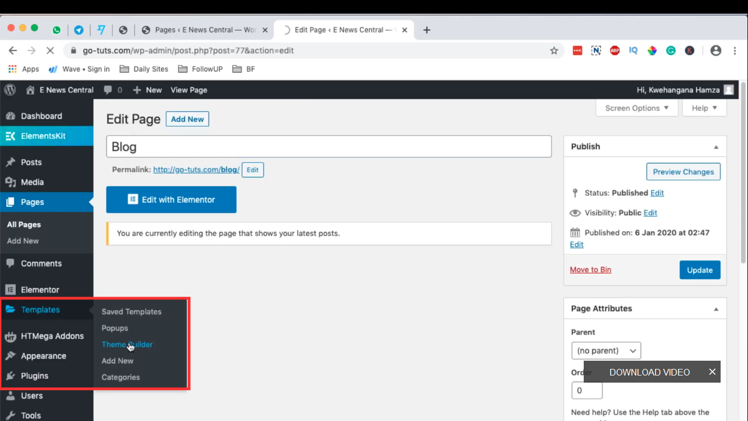Select Categories in Templates flyout

pyautogui.click(x=120, y=378)
